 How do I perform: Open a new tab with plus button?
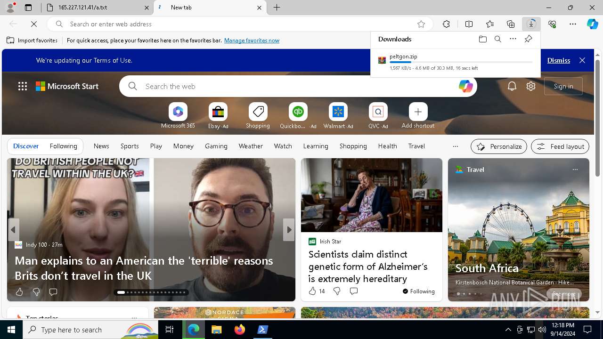pyautogui.click(x=277, y=8)
